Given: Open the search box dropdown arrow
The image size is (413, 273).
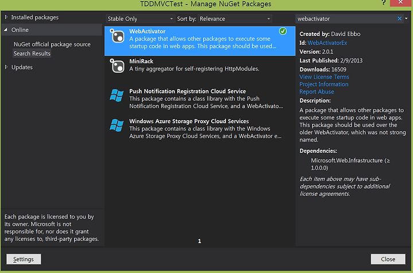Looking at the screenshot, I should click(406, 18).
